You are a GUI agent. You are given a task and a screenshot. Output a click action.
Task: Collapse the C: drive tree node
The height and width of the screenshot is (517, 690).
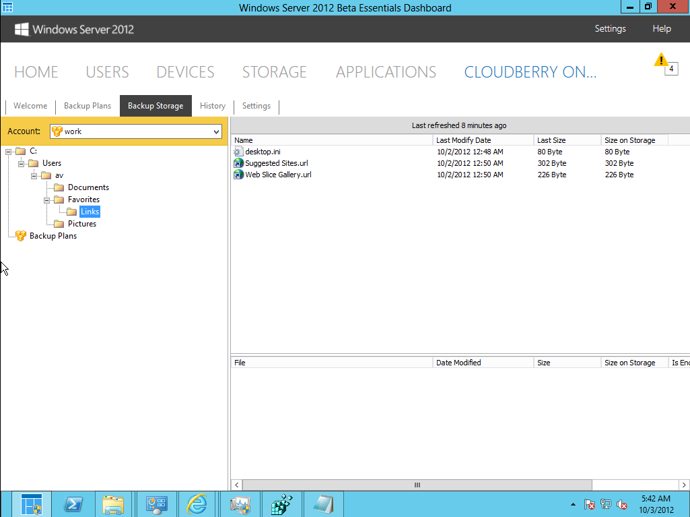pos(8,152)
